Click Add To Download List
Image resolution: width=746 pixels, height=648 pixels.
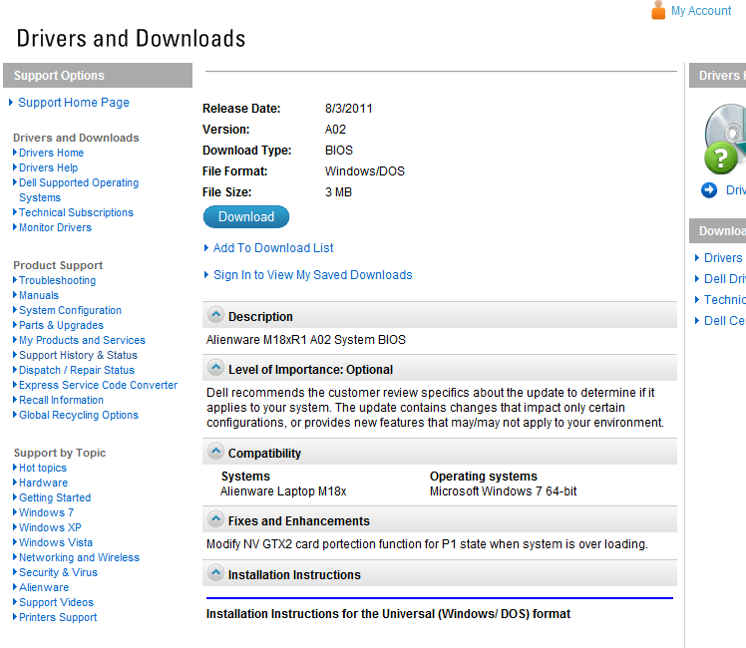point(273,247)
